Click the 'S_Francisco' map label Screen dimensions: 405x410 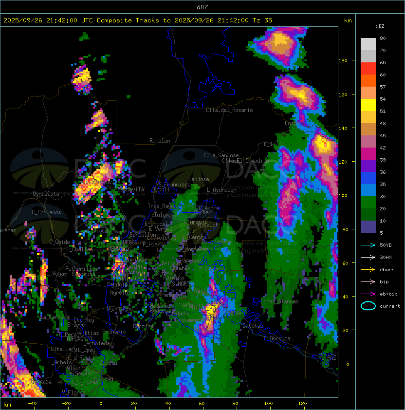[174, 185]
